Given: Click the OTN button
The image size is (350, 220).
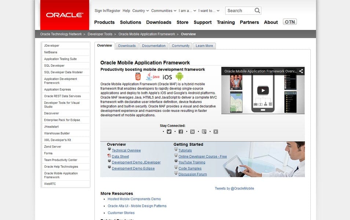Looking at the screenshot, I should [290, 22].
